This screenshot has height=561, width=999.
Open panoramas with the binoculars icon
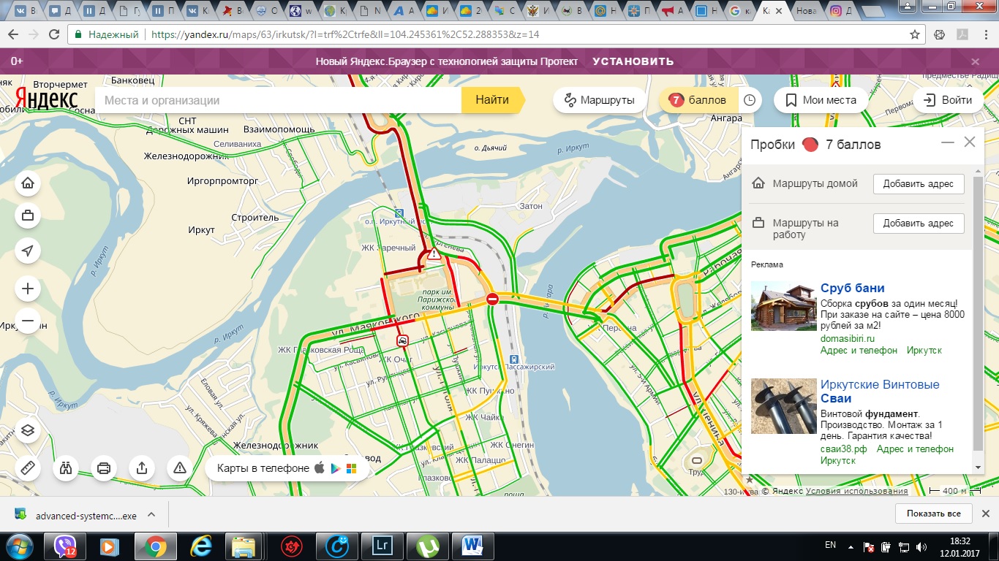point(66,468)
